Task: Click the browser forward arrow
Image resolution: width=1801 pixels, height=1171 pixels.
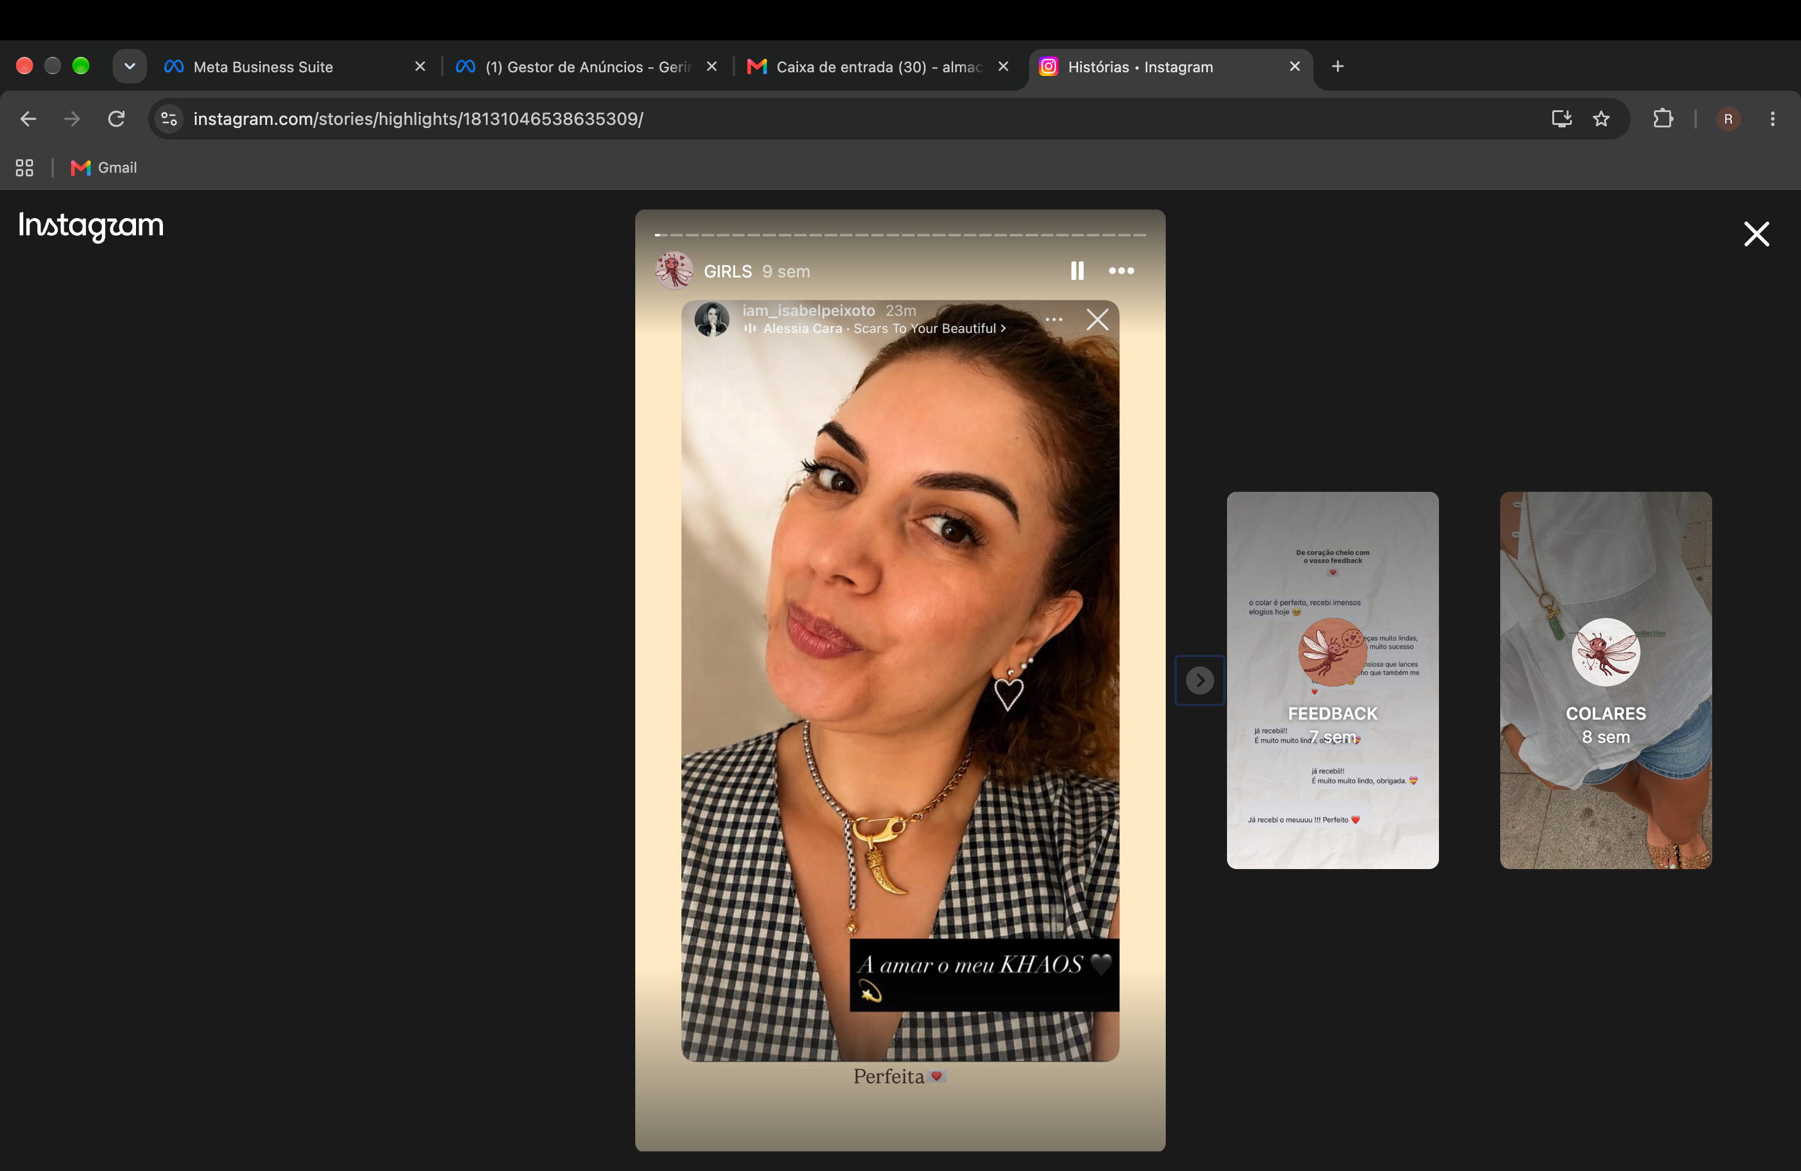Action: point(72,119)
